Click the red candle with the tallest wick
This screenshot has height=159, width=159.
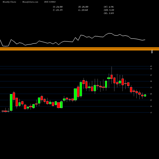pyautogui.click(x=112, y=77)
